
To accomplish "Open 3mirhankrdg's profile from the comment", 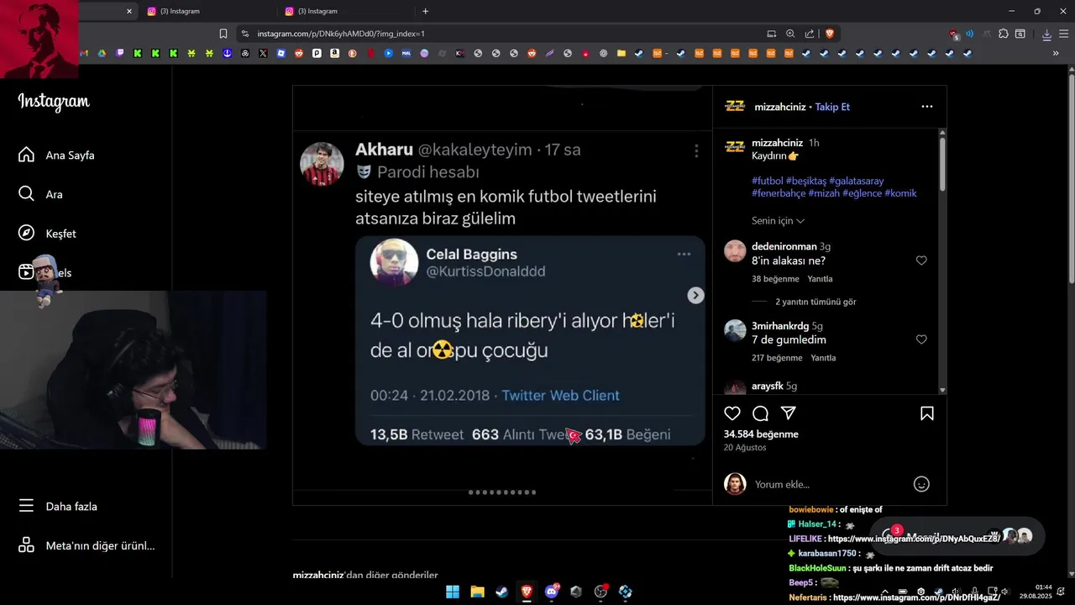I will coord(780,325).
